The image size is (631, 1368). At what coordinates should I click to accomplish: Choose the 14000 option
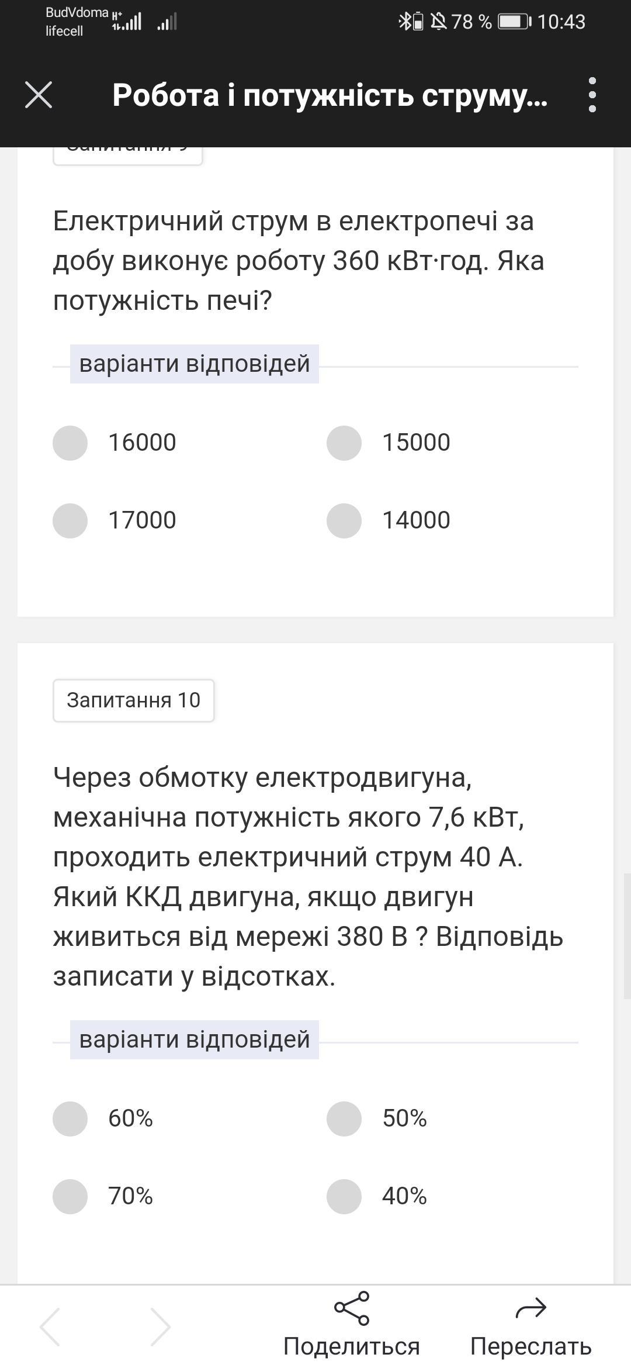click(x=344, y=521)
